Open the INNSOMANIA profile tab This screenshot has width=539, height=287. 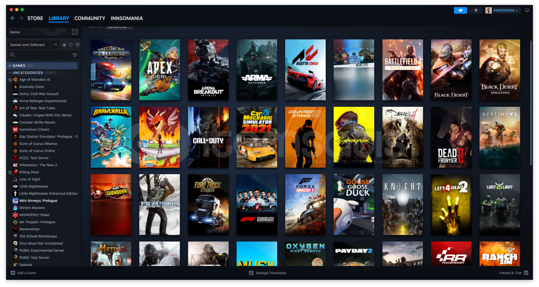[x=127, y=18]
